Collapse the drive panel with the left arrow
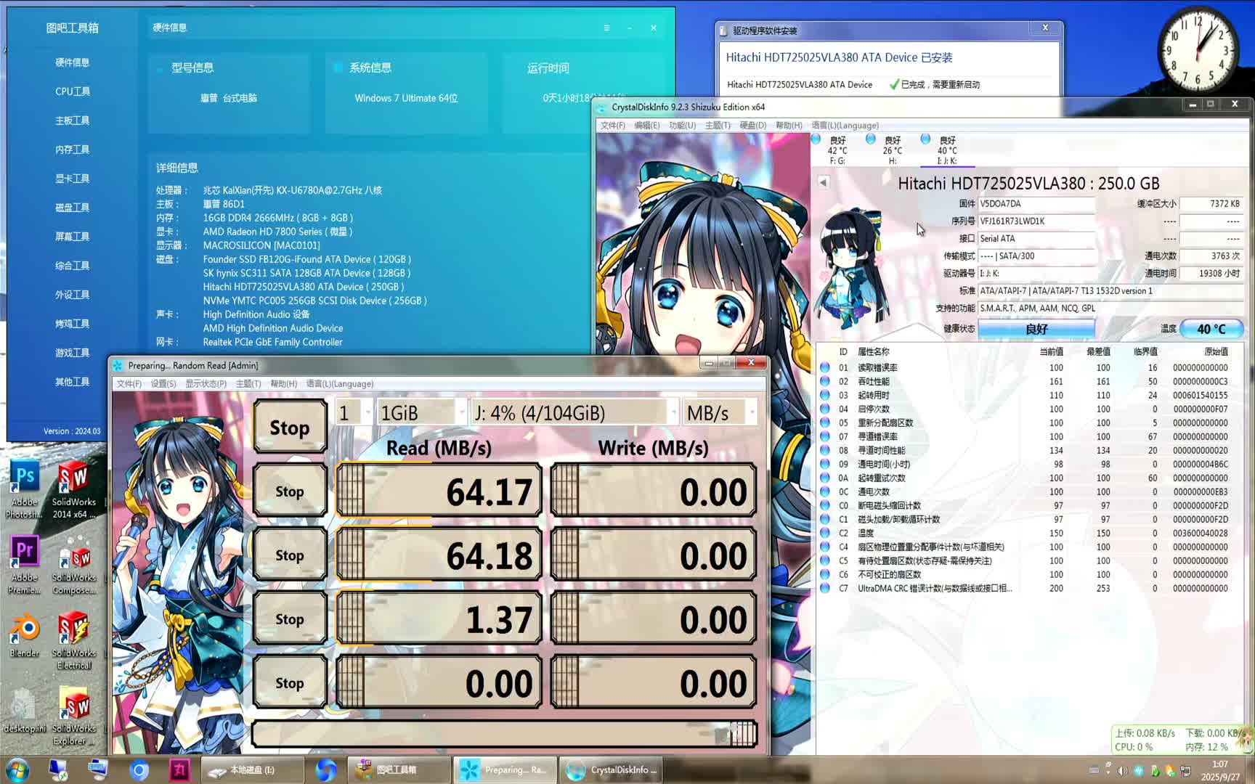The height and width of the screenshot is (784, 1255). pos(821,182)
